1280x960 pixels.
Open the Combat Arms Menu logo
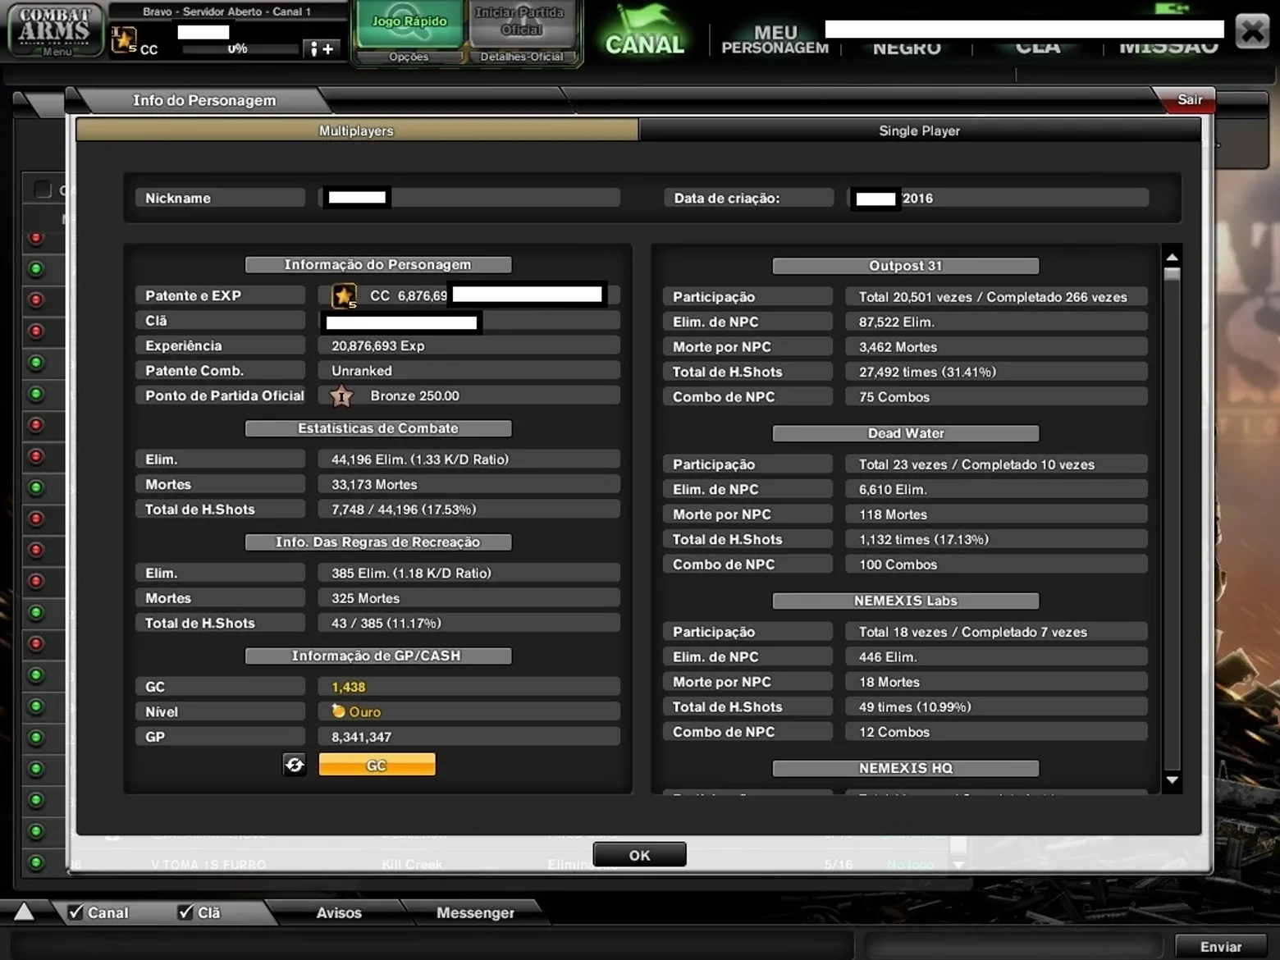click(x=55, y=30)
